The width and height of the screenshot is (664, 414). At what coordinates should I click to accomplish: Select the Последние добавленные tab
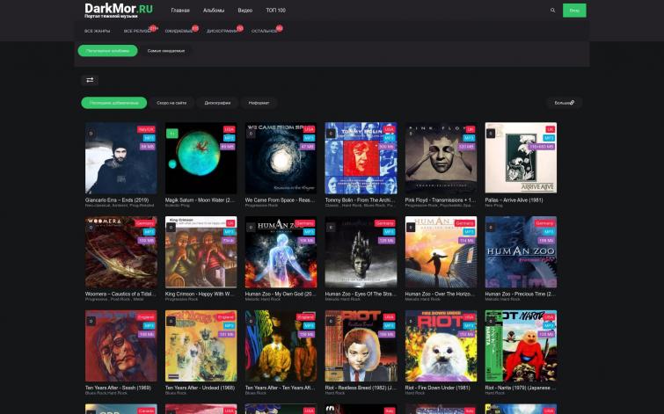click(x=114, y=103)
